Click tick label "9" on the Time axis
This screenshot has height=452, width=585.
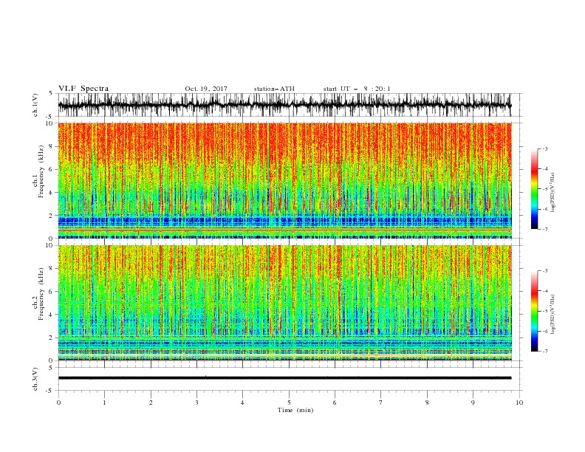tap(473, 403)
